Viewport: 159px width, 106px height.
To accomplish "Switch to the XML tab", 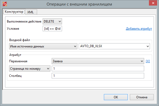I will (31, 12).
